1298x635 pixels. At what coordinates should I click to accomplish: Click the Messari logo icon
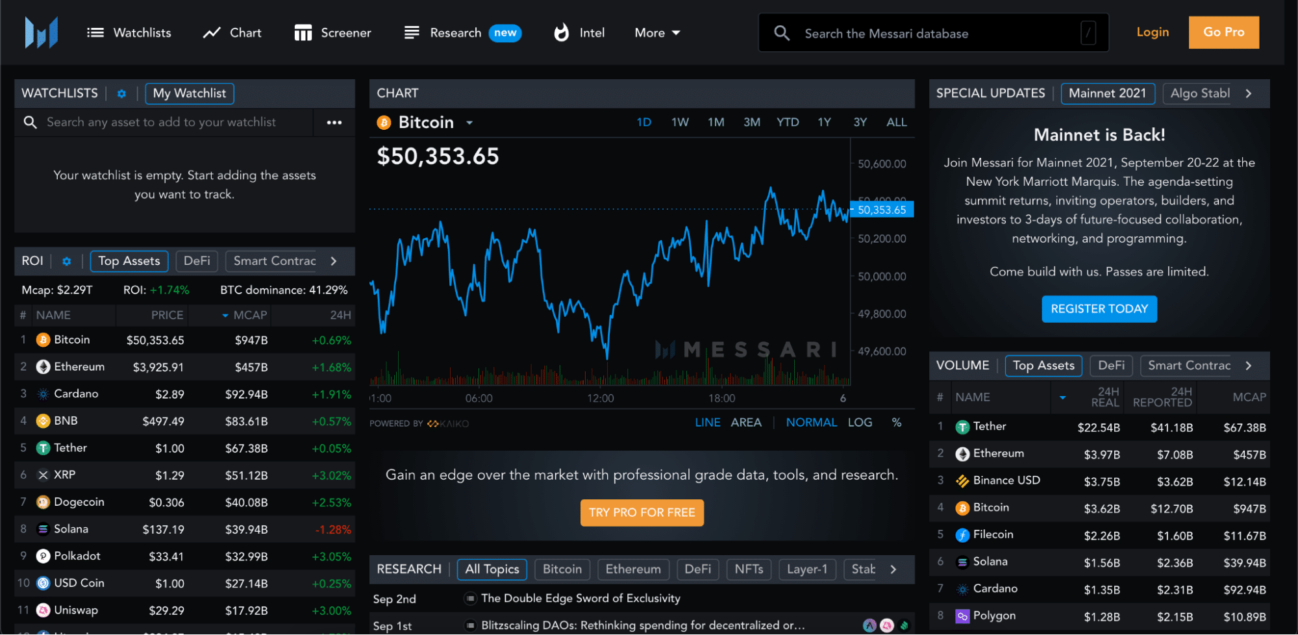(x=42, y=32)
